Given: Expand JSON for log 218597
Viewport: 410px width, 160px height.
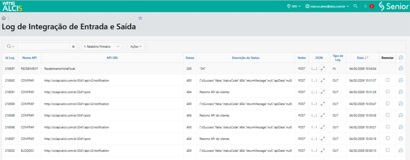Looking at the screenshot, I should point(322,68).
